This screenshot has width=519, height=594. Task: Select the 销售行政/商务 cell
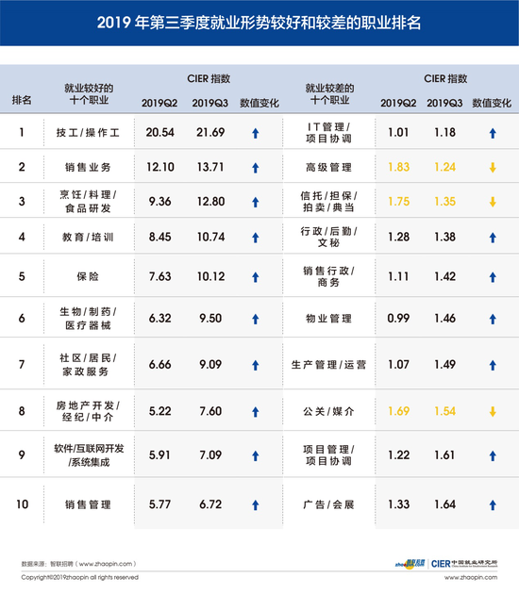328,276
